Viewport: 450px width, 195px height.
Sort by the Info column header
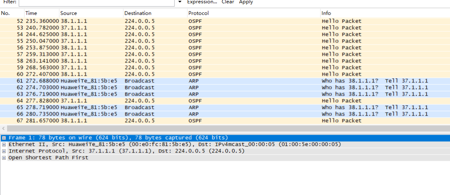pyautogui.click(x=385, y=13)
